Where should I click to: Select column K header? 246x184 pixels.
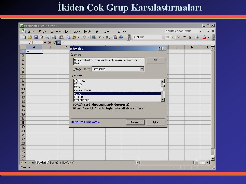click(x=192, y=47)
